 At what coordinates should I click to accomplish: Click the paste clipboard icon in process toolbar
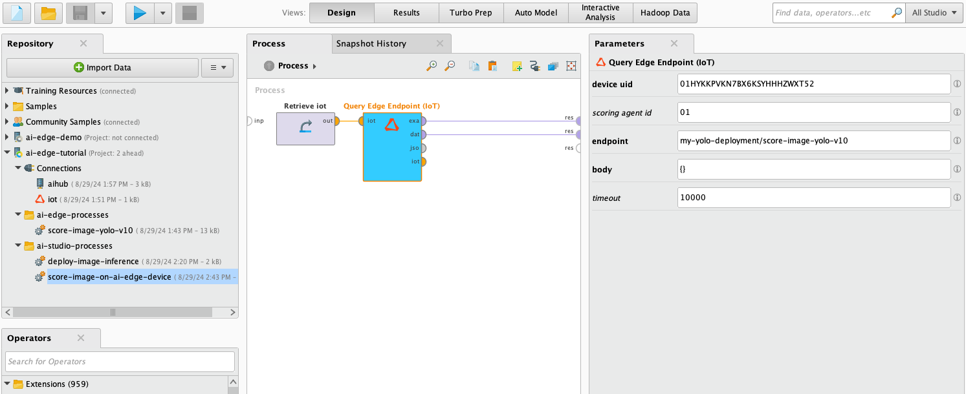click(x=492, y=66)
